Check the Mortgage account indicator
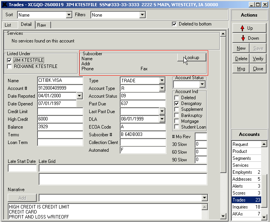270x222 pixels. tap(177, 121)
